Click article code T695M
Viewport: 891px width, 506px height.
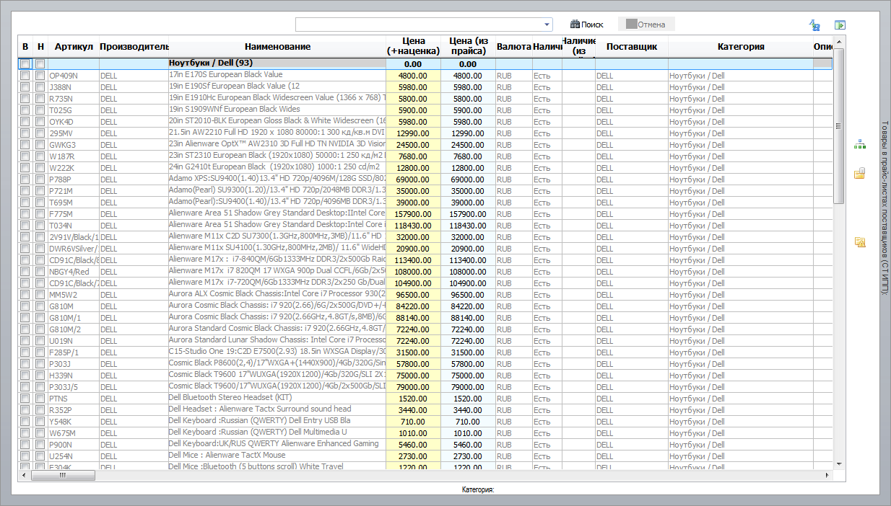coord(74,202)
